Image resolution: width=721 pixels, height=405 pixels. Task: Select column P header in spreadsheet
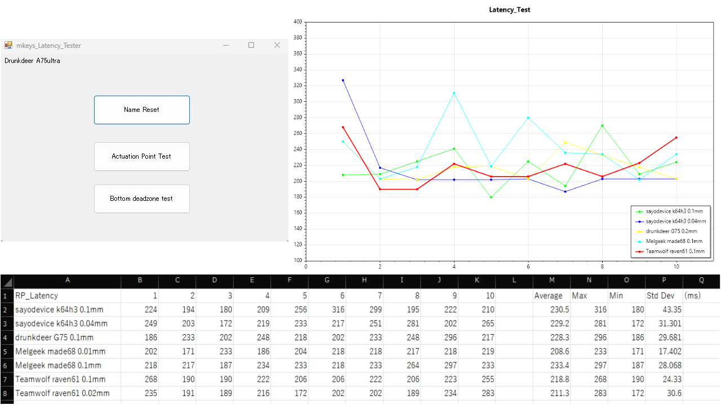pyautogui.click(x=664, y=280)
